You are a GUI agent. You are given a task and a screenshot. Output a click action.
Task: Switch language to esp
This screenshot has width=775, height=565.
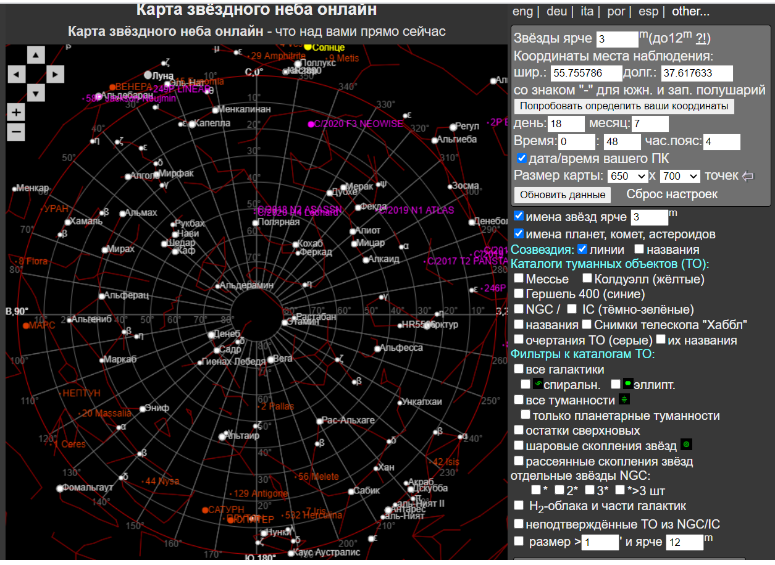click(648, 11)
